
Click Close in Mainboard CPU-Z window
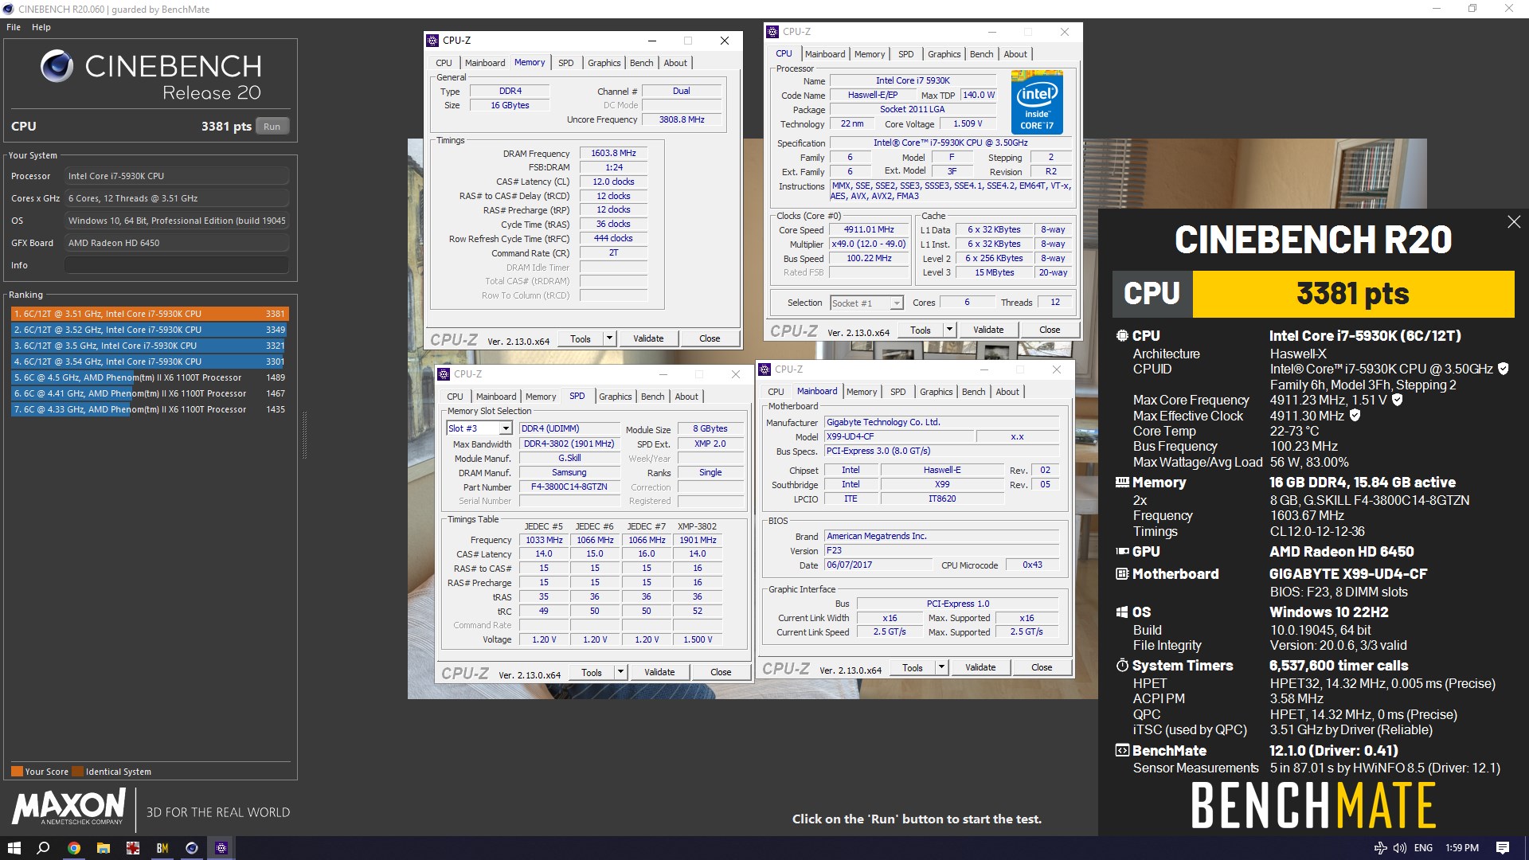(1042, 667)
